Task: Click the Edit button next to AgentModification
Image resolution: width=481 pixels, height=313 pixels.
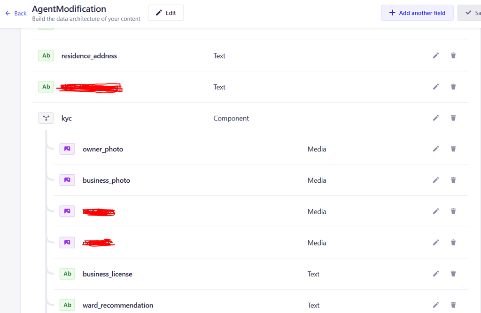Action: 166,13
